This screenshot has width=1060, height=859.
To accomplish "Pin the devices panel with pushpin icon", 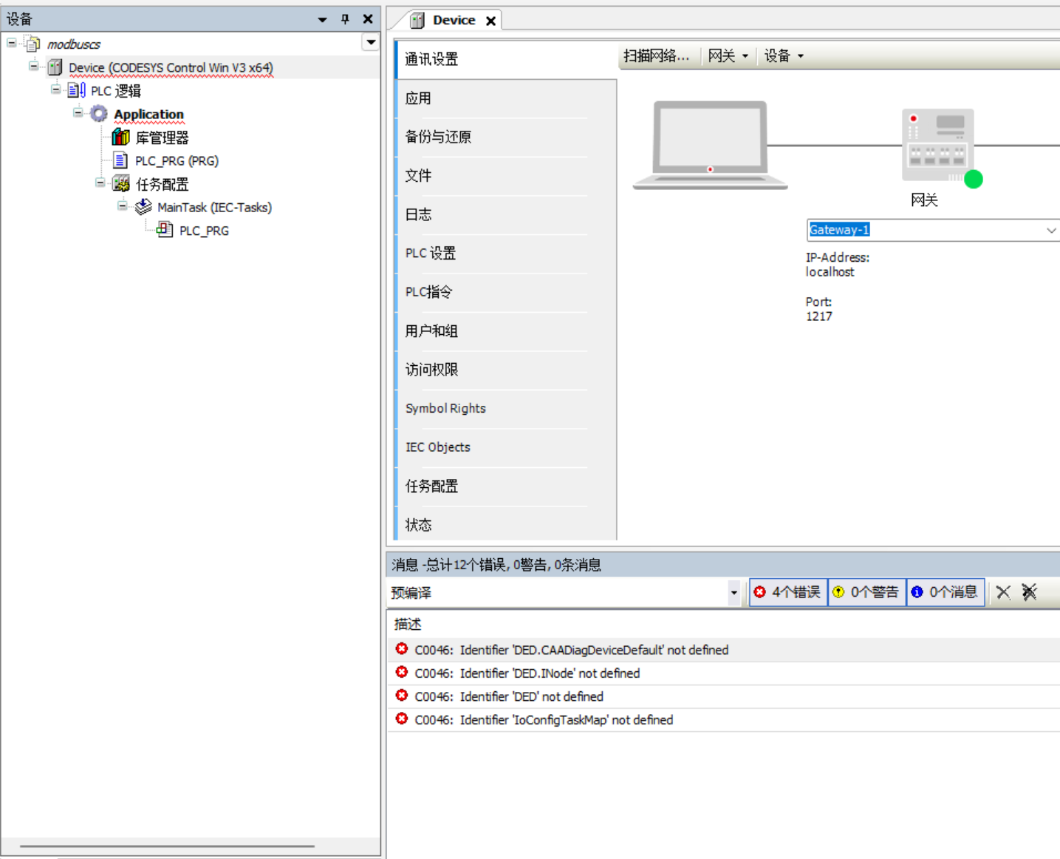I will click(x=345, y=19).
